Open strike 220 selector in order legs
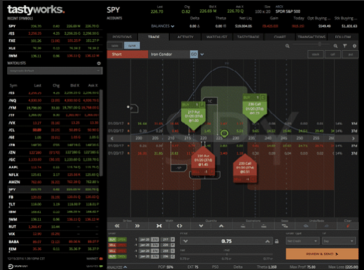The width and height of the screenshot is (364, 270). click(165, 245)
